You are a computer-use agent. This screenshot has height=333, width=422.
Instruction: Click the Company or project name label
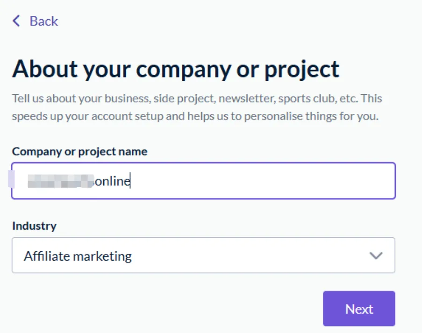coord(79,151)
